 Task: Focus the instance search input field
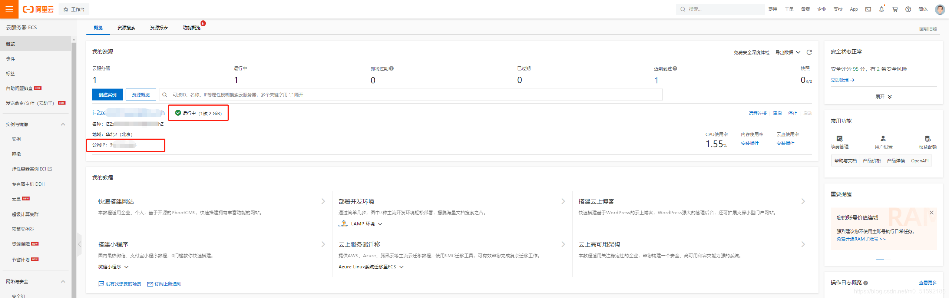[411, 95]
